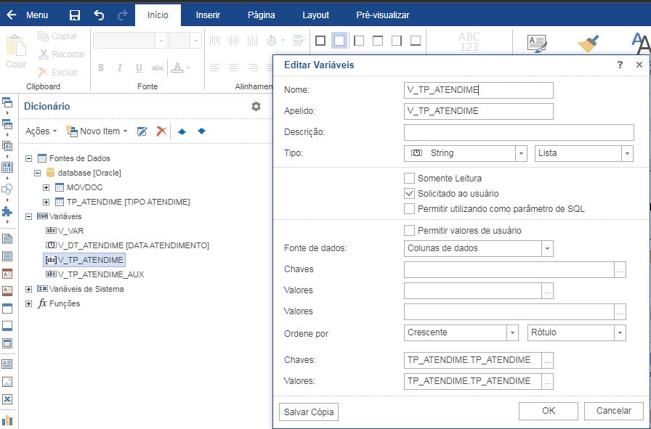651x429 pixels.
Task: Move item down with blue down arrow
Action: (x=202, y=131)
